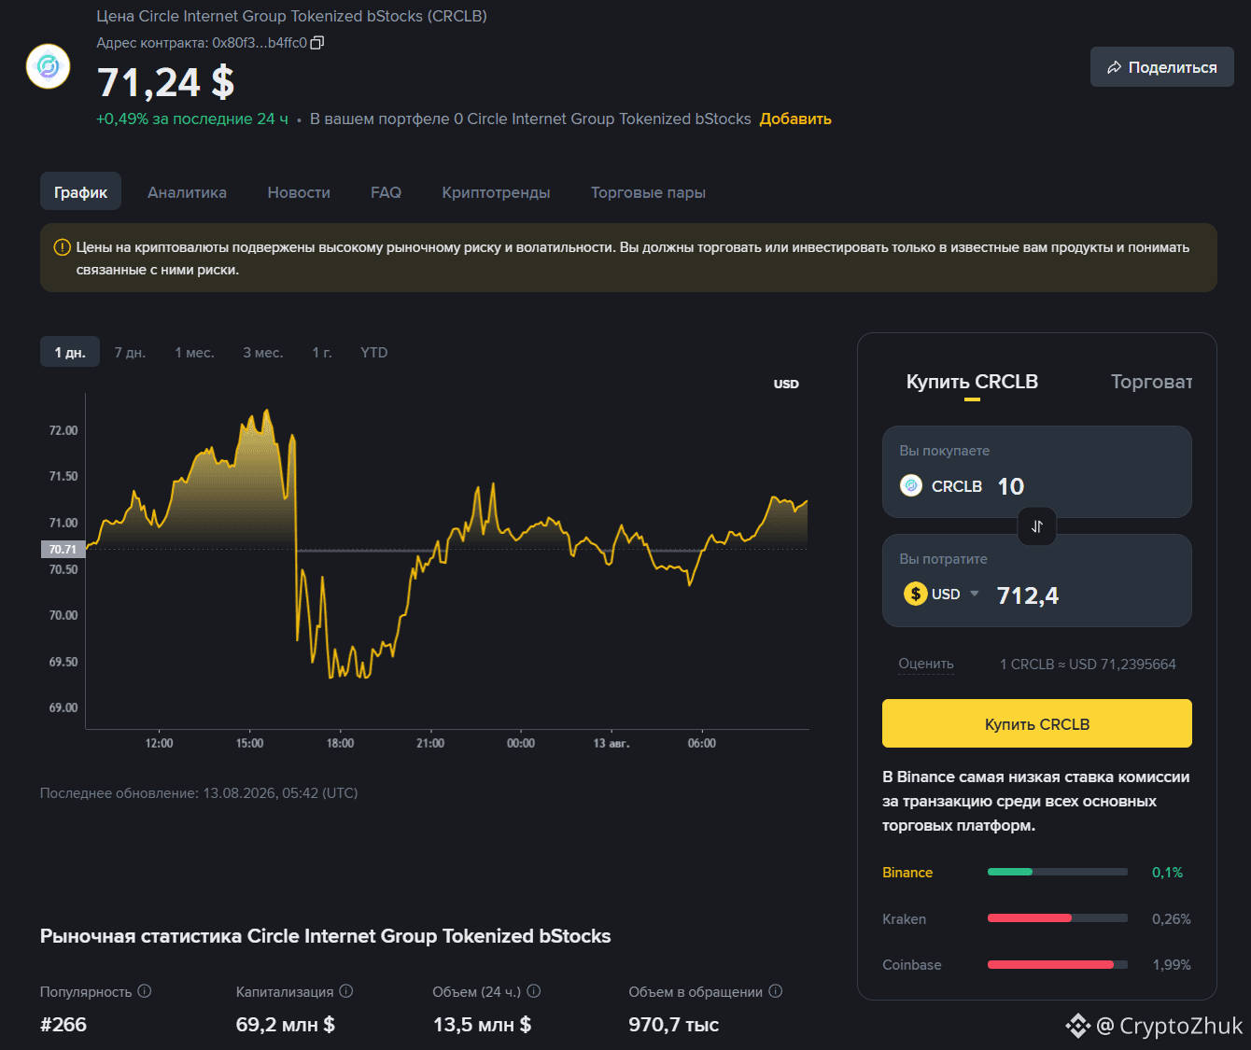
Task: Click the Добавить portfolio link
Action: pyautogui.click(x=795, y=119)
